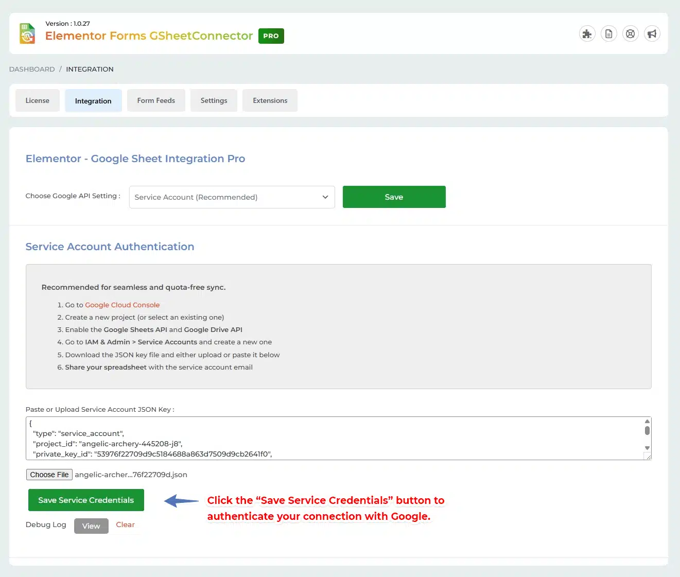Viewport: 680px width, 577px height.
Task: Click Save Service Credentials button
Action: click(86, 500)
